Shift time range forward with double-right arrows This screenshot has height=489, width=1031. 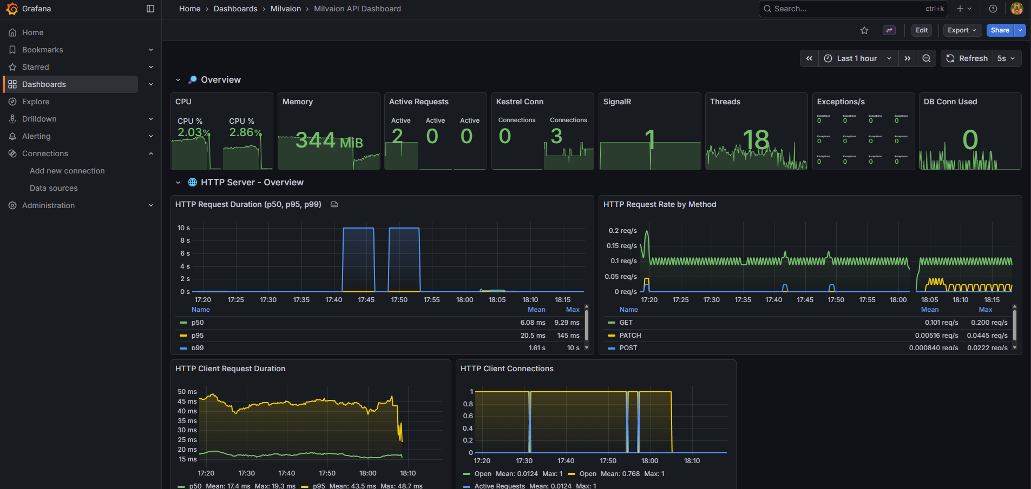click(x=908, y=58)
